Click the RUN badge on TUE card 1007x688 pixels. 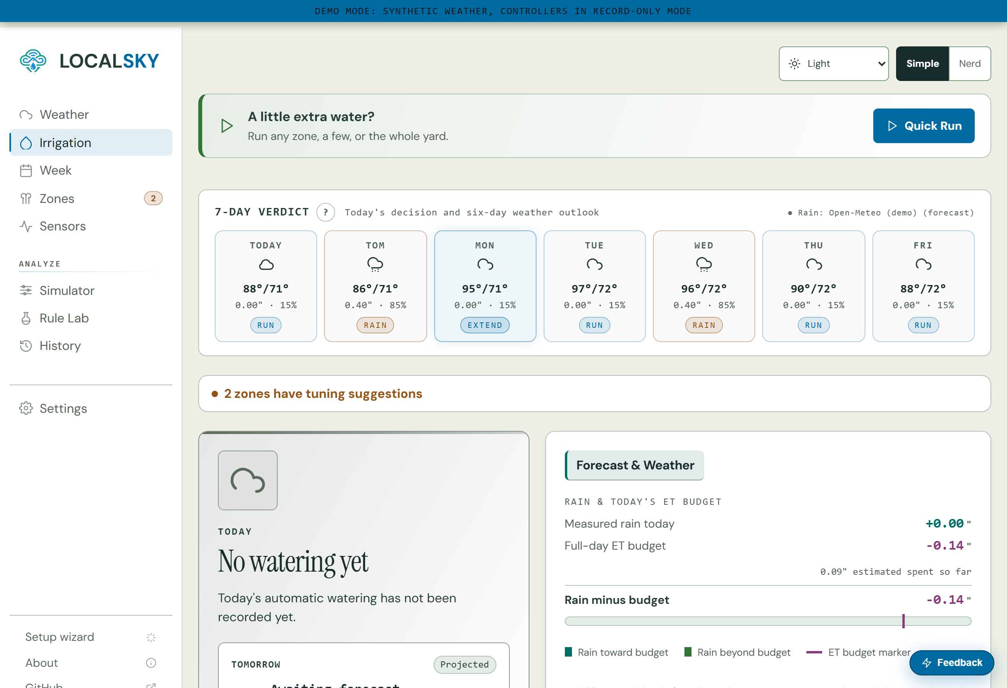[x=594, y=325]
